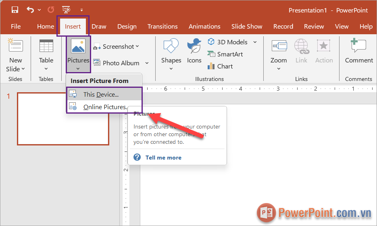Click the Pictures icon
Viewport: 377px width, 226px height.
(x=78, y=46)
